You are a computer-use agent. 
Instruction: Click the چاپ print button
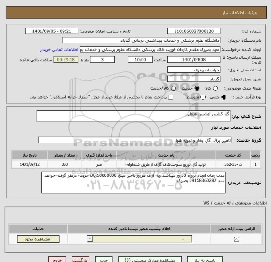104,260
